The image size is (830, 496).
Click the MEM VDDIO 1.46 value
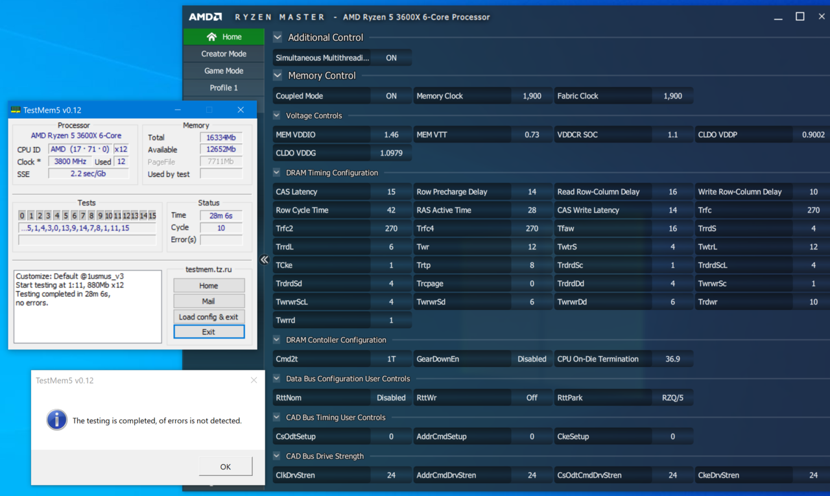point(391,135)
